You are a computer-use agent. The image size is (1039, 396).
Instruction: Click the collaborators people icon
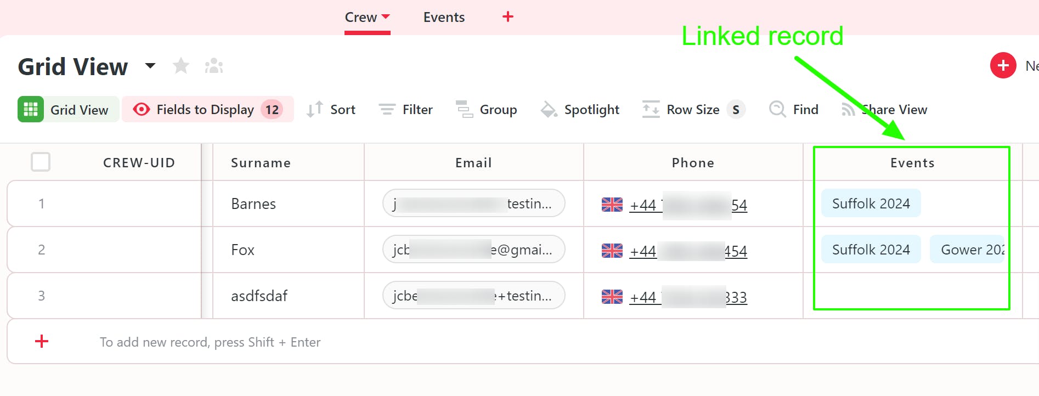(x=213, y=66)
